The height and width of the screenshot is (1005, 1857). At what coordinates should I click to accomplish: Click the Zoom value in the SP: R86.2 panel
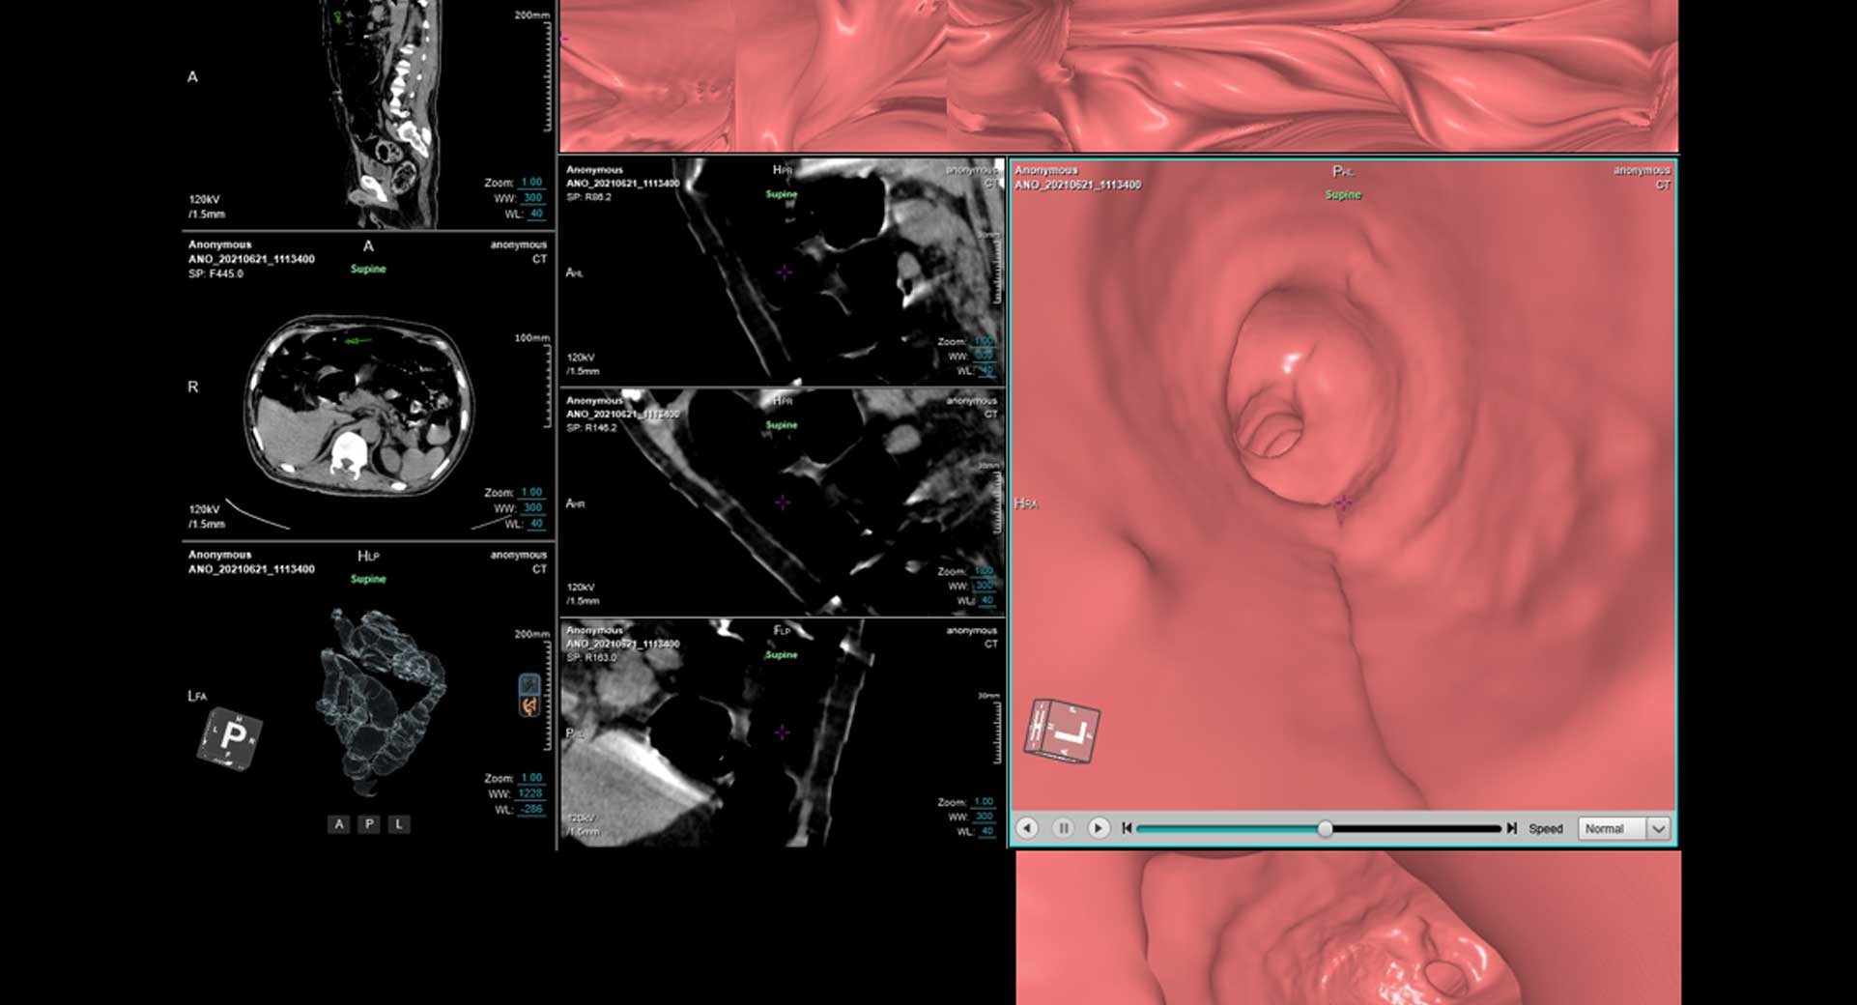point(984,342)
